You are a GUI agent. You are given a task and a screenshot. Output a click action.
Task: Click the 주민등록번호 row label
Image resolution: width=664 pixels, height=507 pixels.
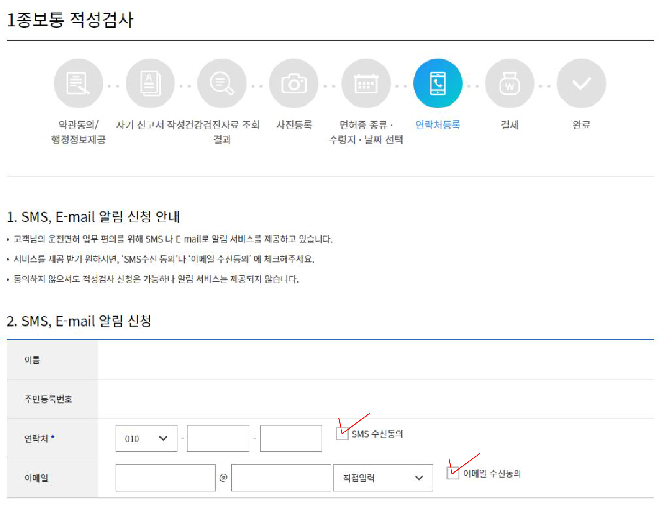click(48, 399)
